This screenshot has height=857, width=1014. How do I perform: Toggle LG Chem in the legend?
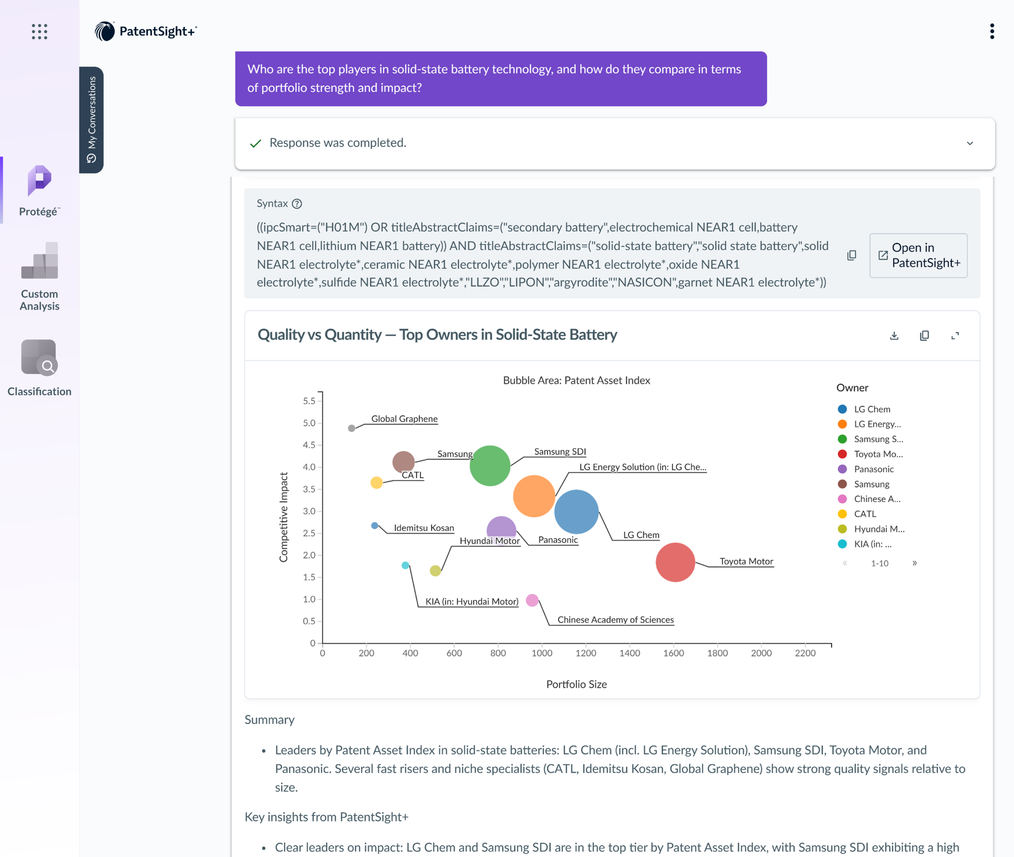(864, 409)
